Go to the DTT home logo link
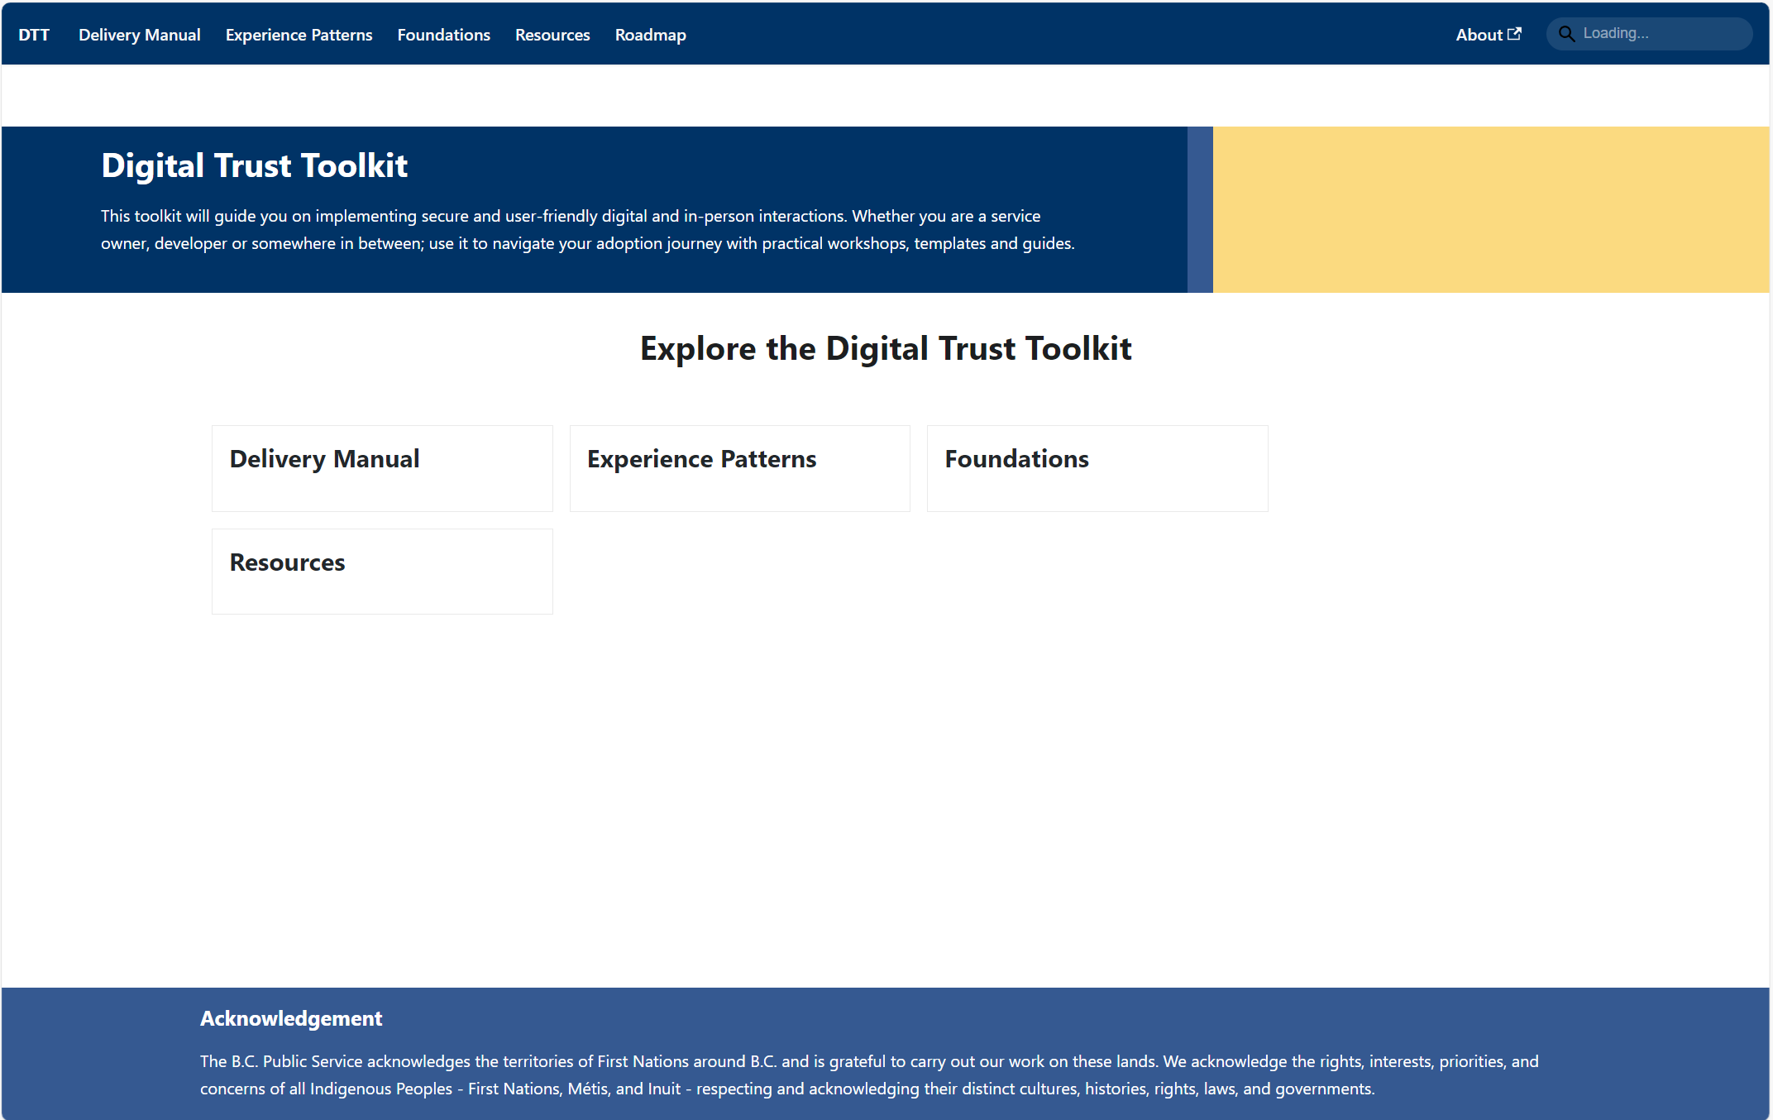The width and height of the screenshot is (1773, 1120). pos(34,35)
